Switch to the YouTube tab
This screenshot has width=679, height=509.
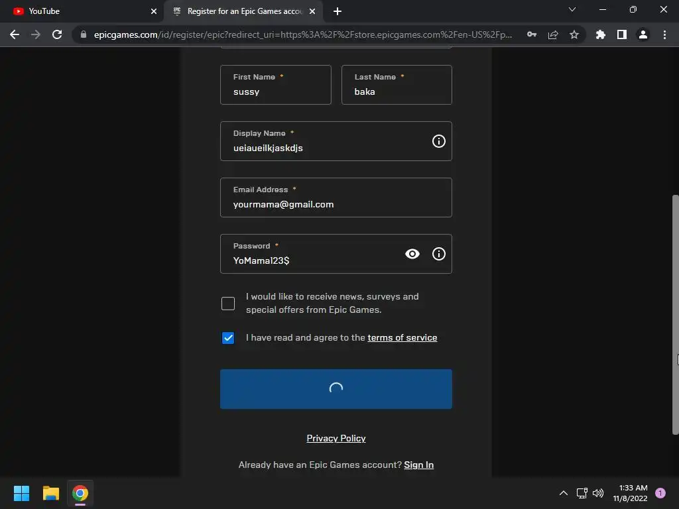tap(82, 11)
